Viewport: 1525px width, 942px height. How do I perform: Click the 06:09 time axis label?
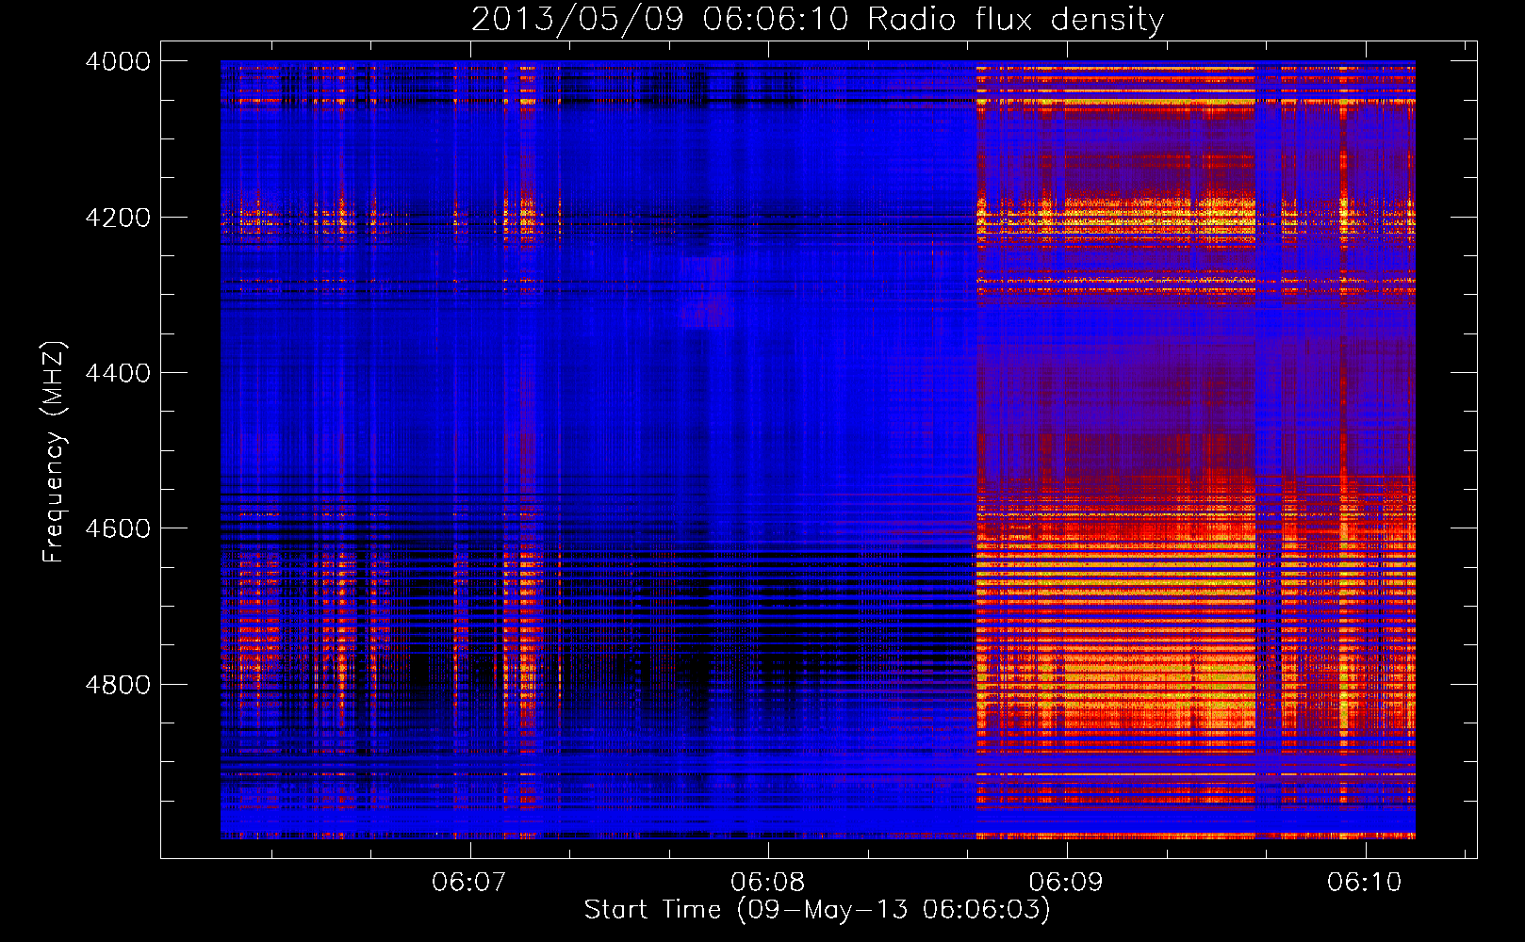tap(1066, 883)
